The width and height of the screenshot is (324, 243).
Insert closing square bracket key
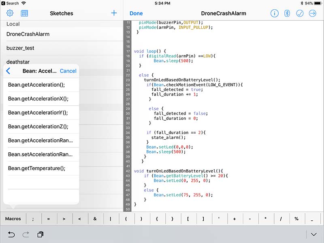click(x=203, y=219)
